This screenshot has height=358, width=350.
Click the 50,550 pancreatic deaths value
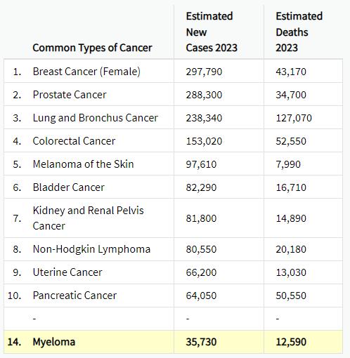(291, 296)
